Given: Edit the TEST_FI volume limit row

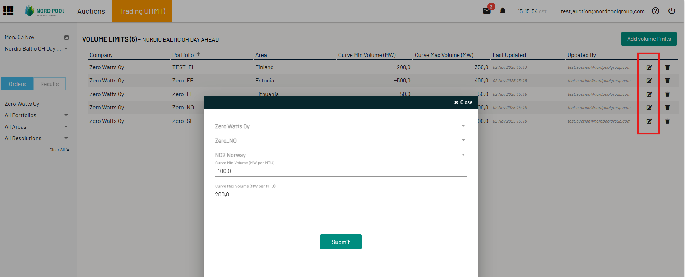Looking at the screenshot, I should 649,67.
